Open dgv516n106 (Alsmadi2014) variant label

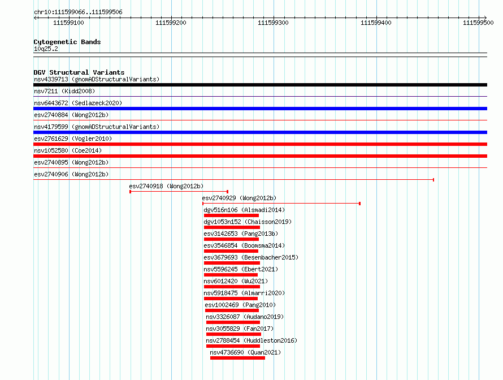tap(244, 210)
